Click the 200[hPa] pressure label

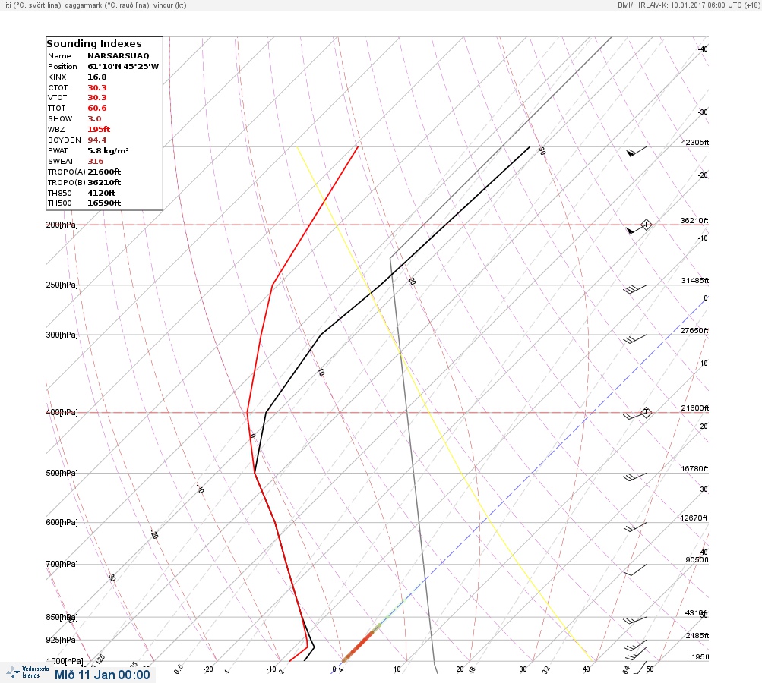point(62,225)
